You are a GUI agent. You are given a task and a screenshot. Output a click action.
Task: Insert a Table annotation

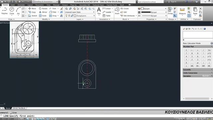[x=106, y=16]
